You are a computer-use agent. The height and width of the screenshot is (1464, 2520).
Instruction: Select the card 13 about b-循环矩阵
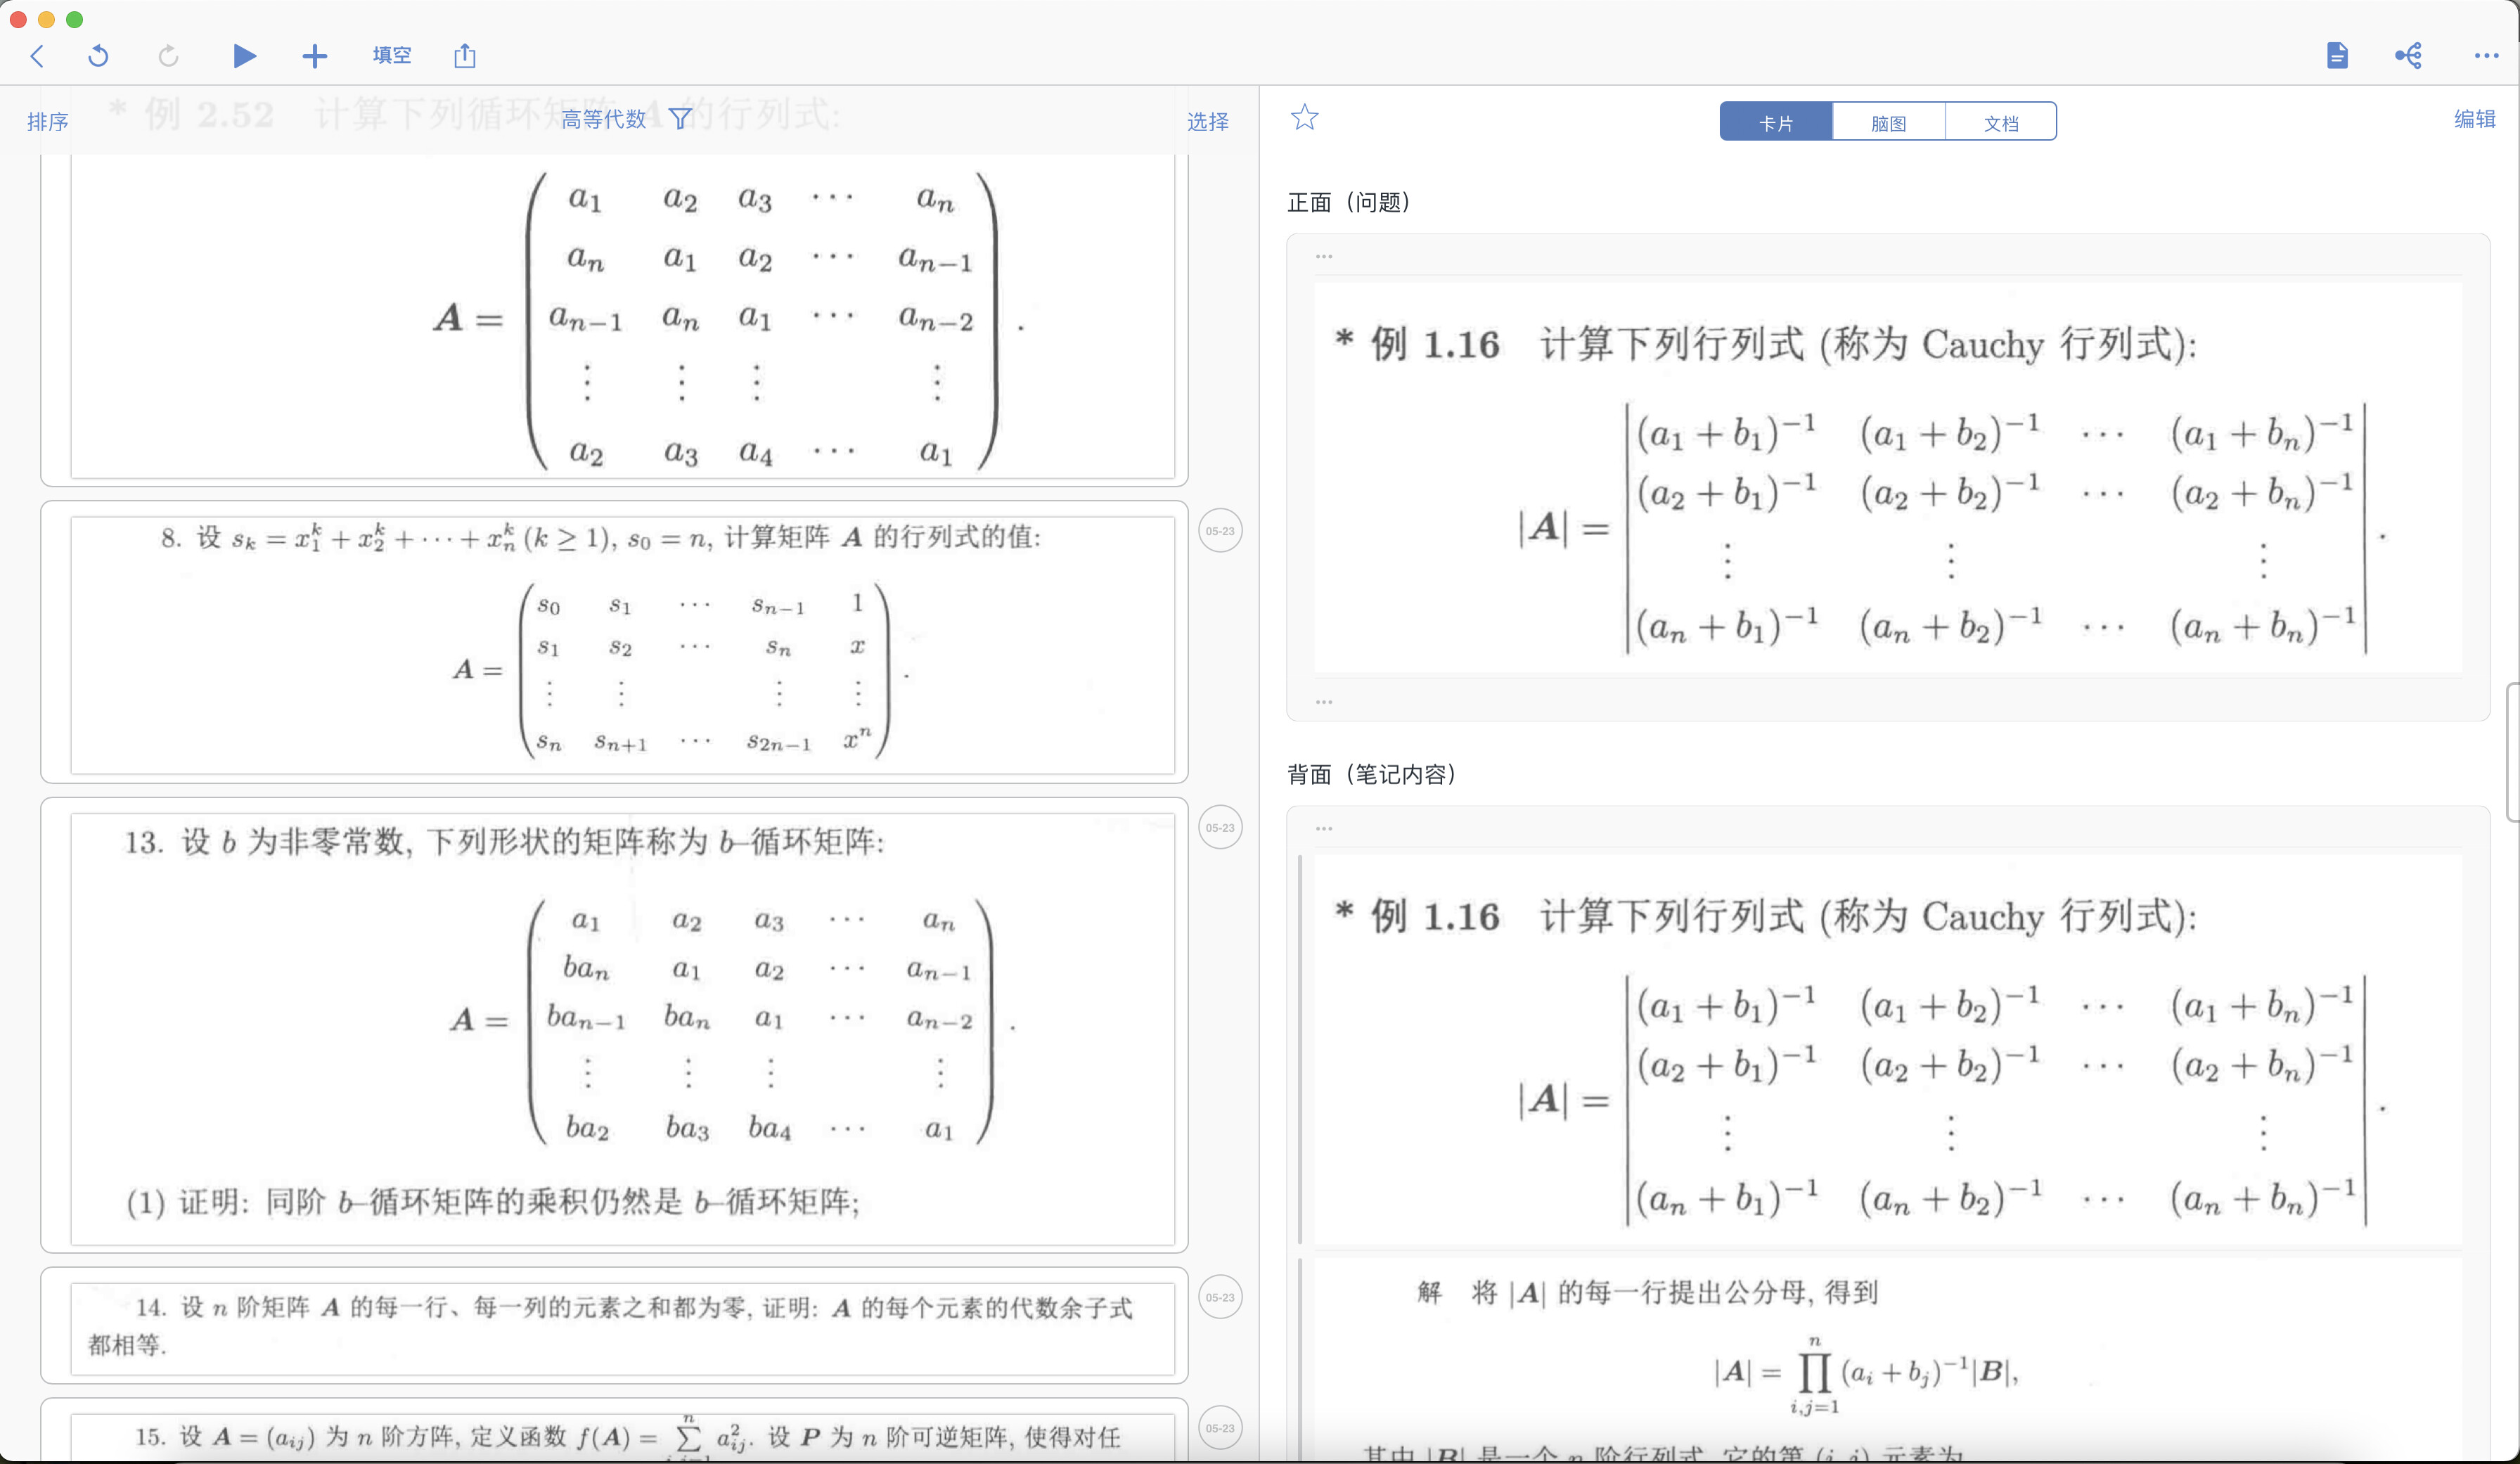click(614, 1025)
